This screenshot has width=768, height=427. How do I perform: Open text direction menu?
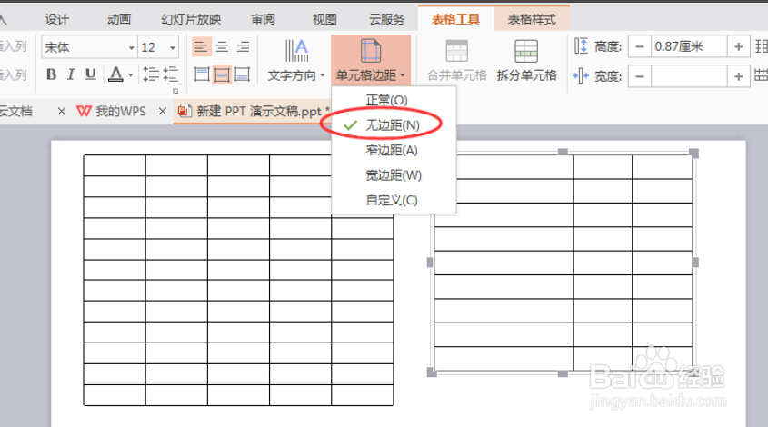[x=296, y=75]
